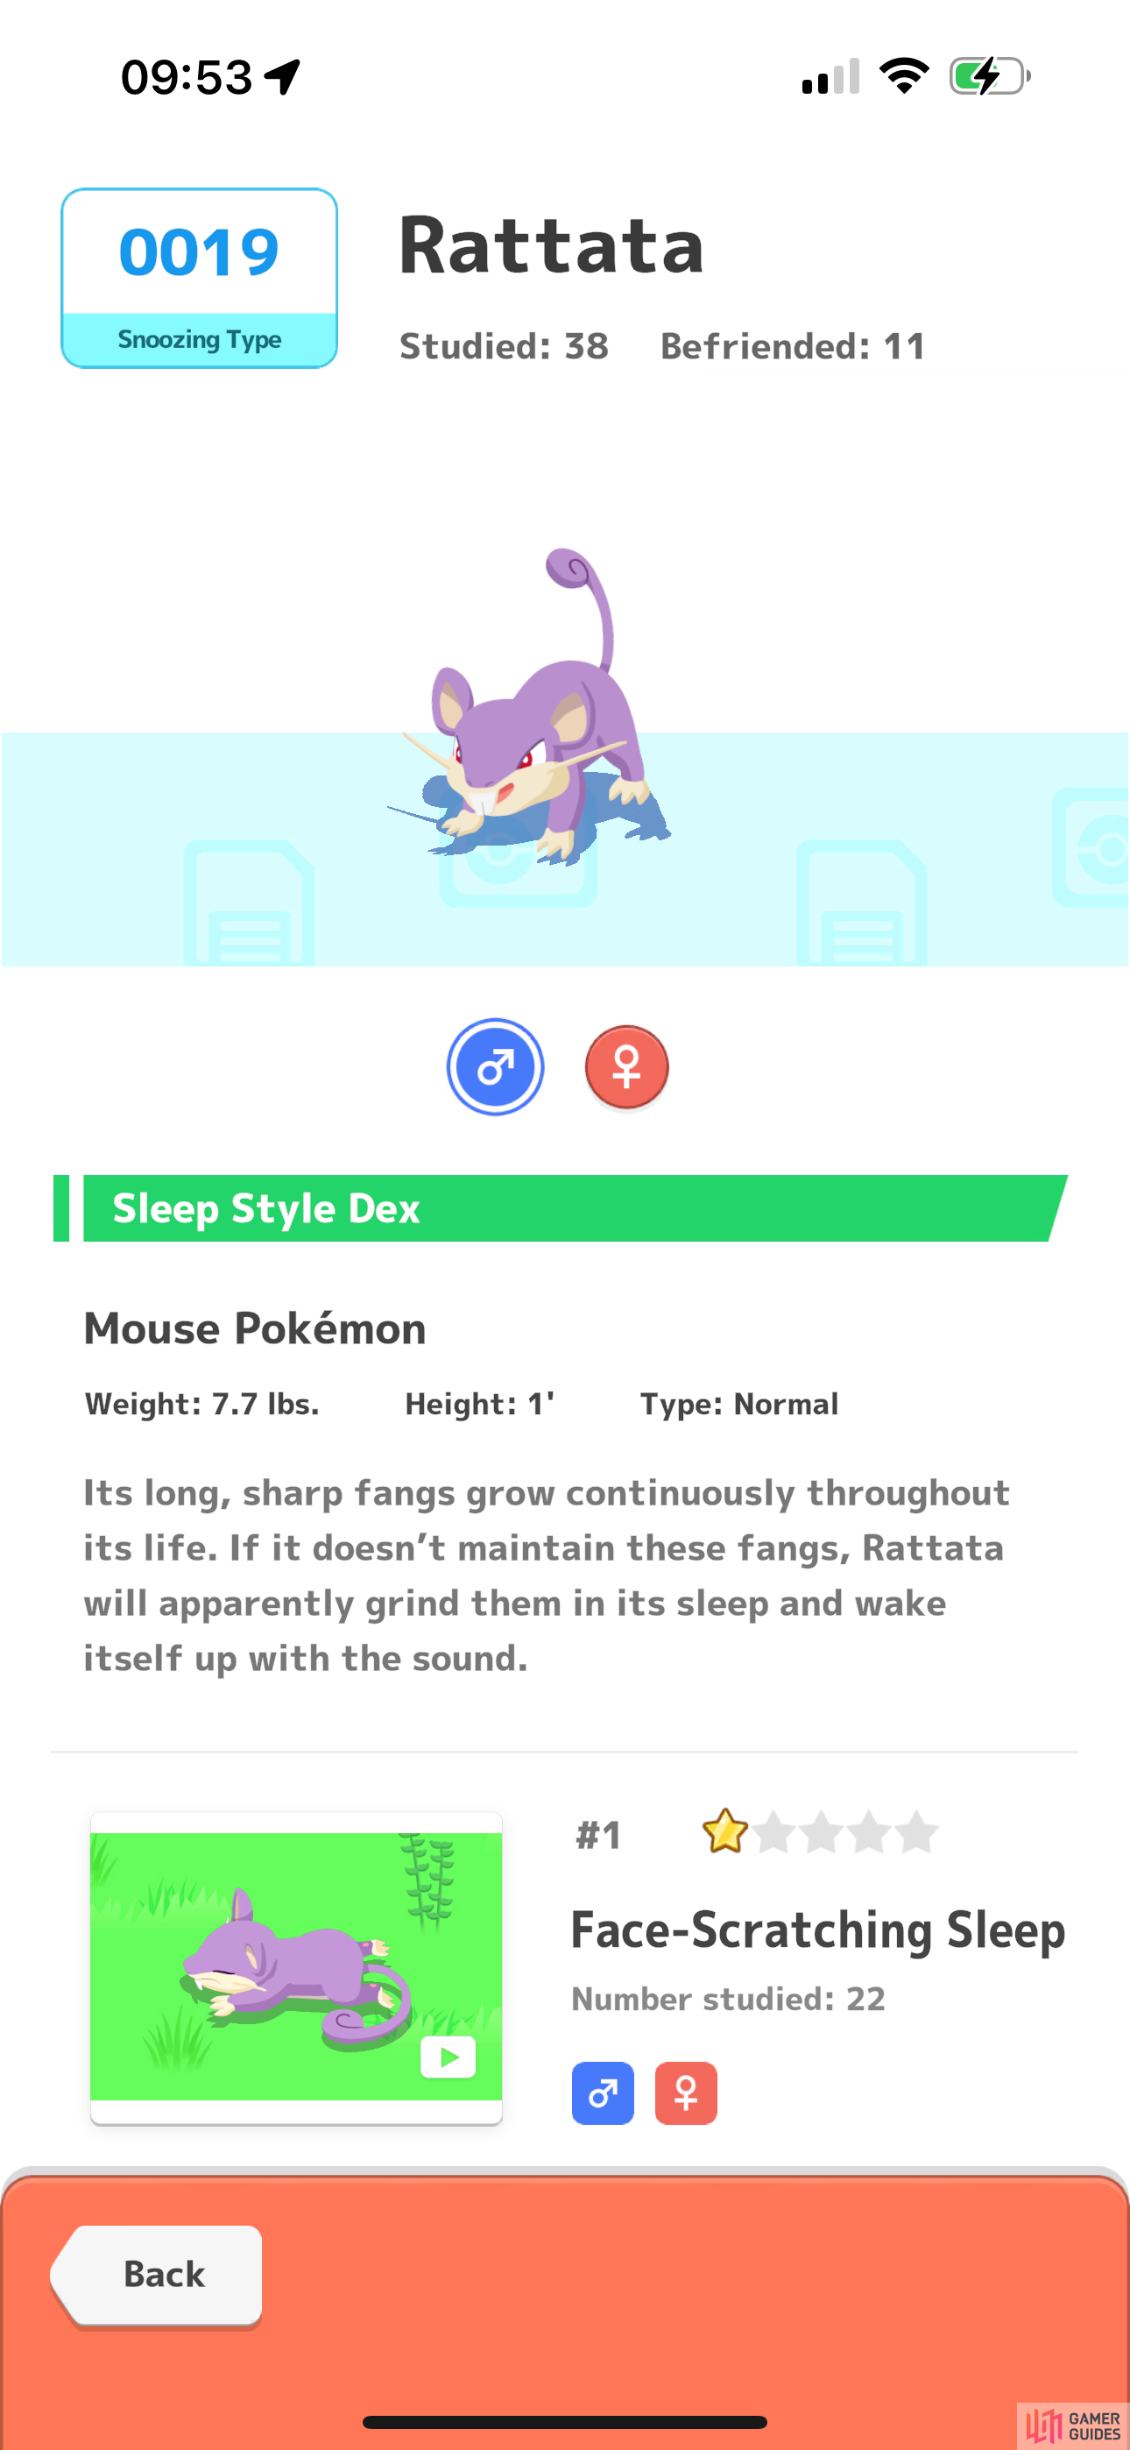Tap the battery charging icon

[990, 76]
